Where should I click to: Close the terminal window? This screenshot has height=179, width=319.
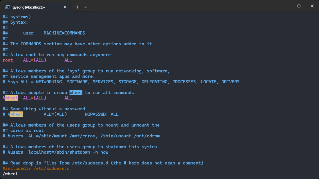pyautogui.click(x=312, y=6)
